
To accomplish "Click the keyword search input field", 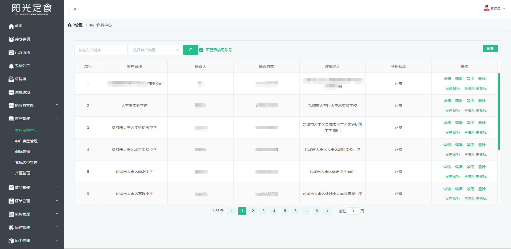I will pyautogui.click(x=101, y=50).
